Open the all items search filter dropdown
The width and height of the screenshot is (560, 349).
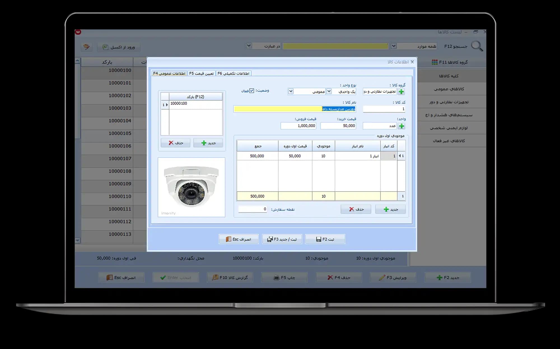pyautogui.click(x=394, y=46)
